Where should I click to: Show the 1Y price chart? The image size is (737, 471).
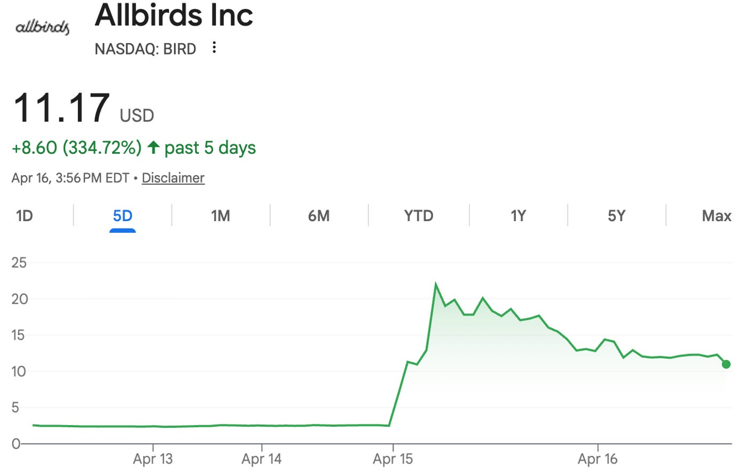click(x=518, y=216)
